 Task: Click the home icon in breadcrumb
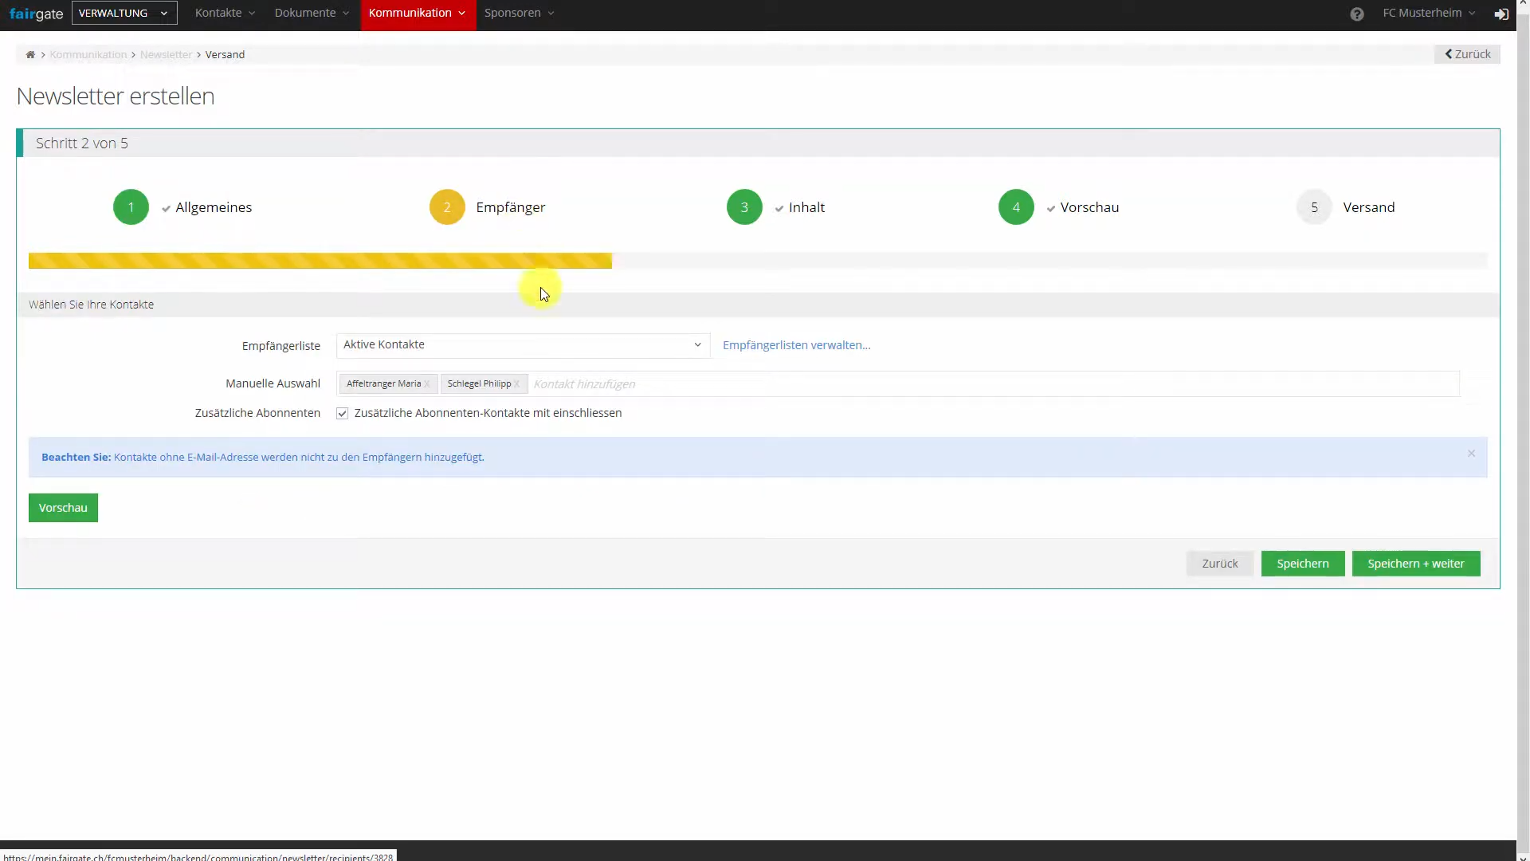[x=30, y=55]
